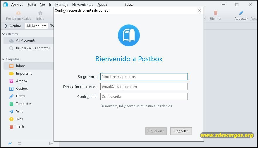Focus the Contraseña password field
This screenshot has height=148, width=258.
tap(144, 96)
